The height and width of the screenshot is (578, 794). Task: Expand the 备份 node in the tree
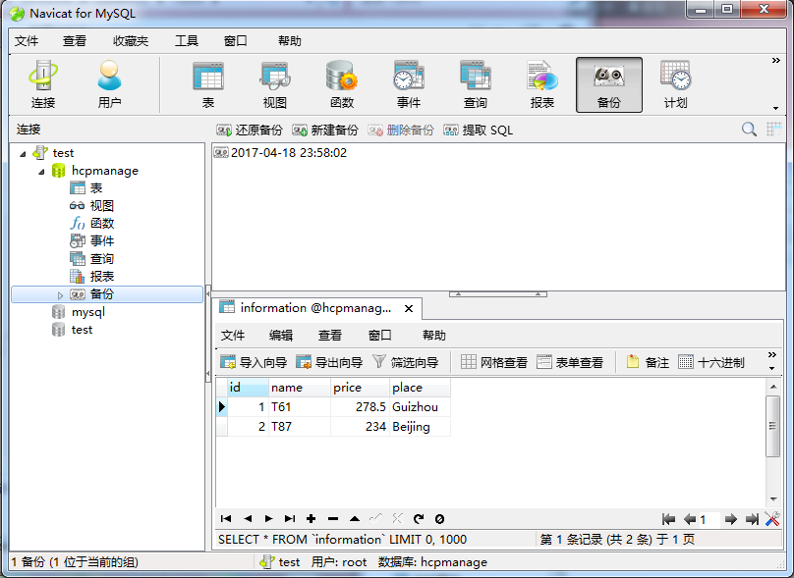[x=60, y=294]
